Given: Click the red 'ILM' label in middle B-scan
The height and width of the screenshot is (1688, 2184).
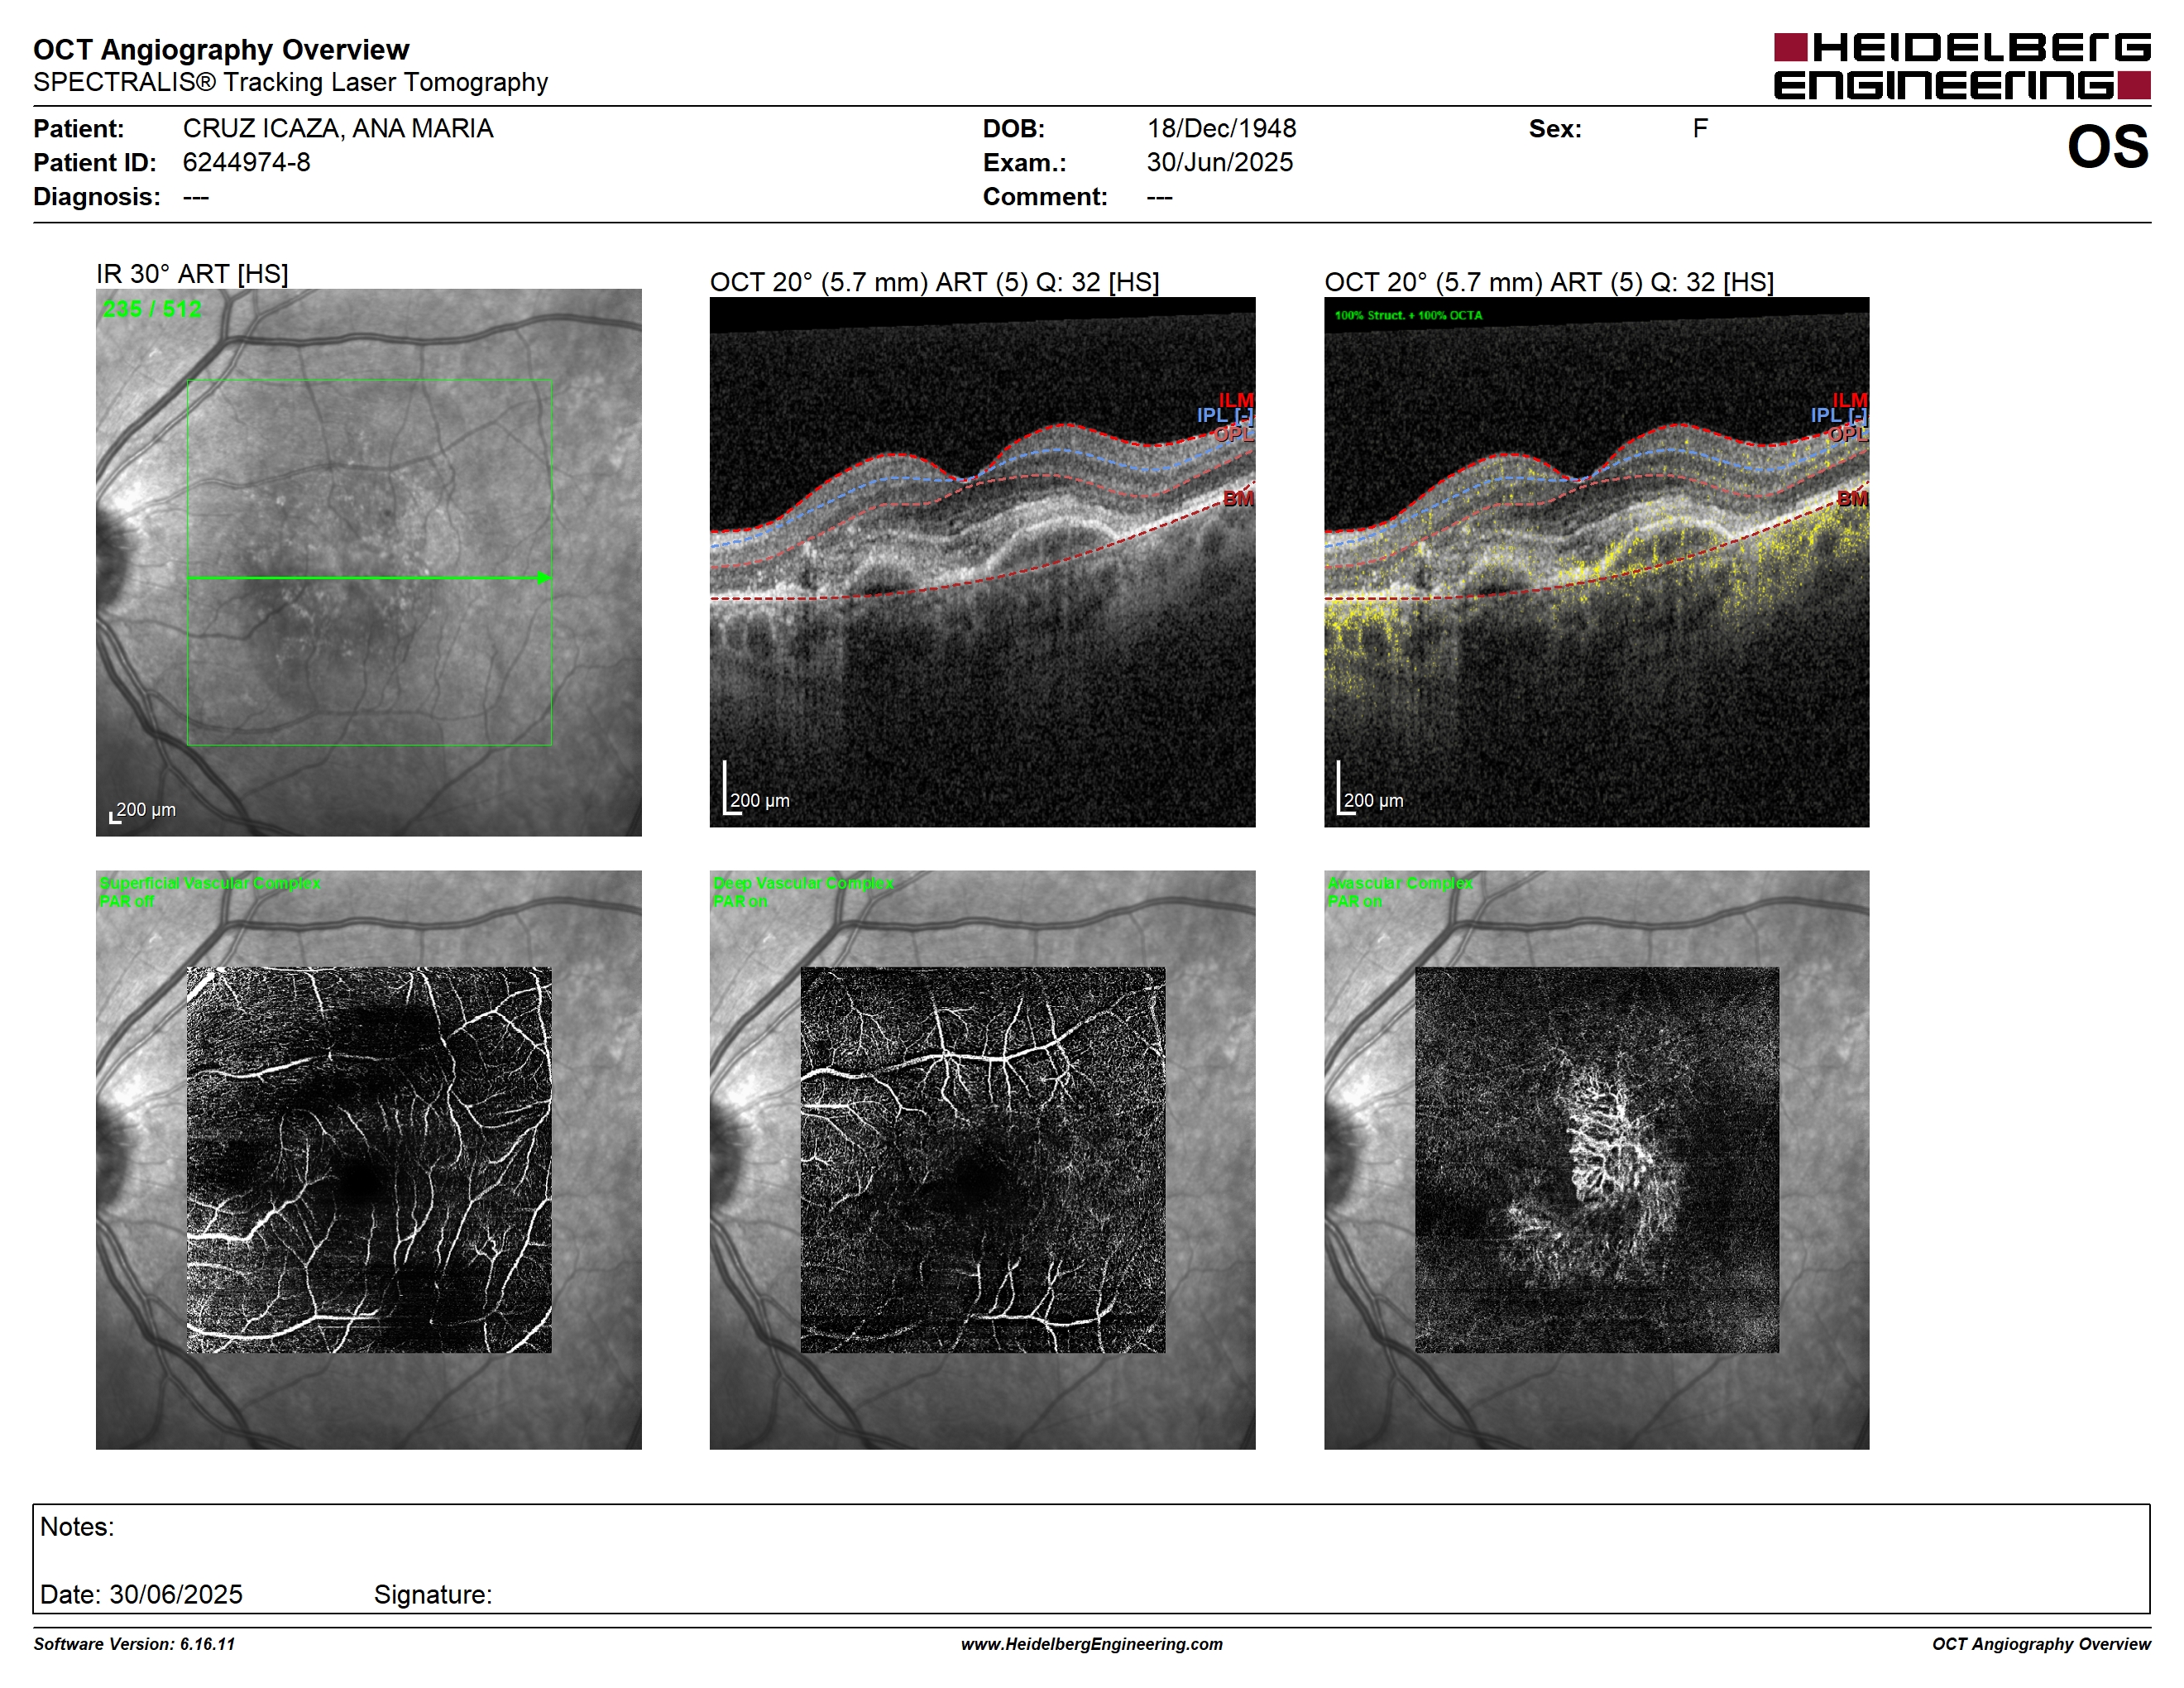Looking at the screenshot, I should (x=1235, y=400).
